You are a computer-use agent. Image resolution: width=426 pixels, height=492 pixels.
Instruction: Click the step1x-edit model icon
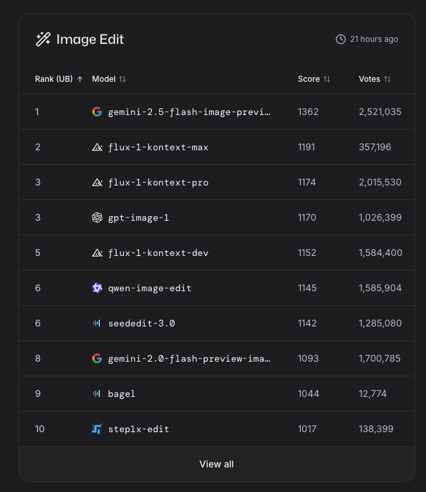97,429
